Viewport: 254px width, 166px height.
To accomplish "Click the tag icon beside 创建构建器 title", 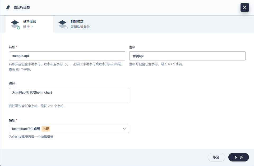I will (8, 7).
